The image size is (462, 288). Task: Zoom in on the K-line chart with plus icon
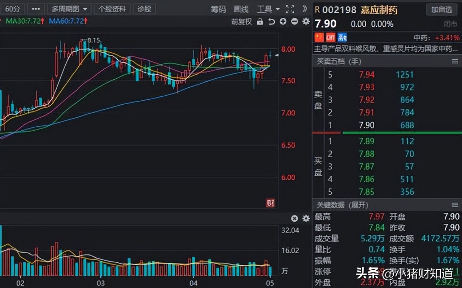pos(283,22)
